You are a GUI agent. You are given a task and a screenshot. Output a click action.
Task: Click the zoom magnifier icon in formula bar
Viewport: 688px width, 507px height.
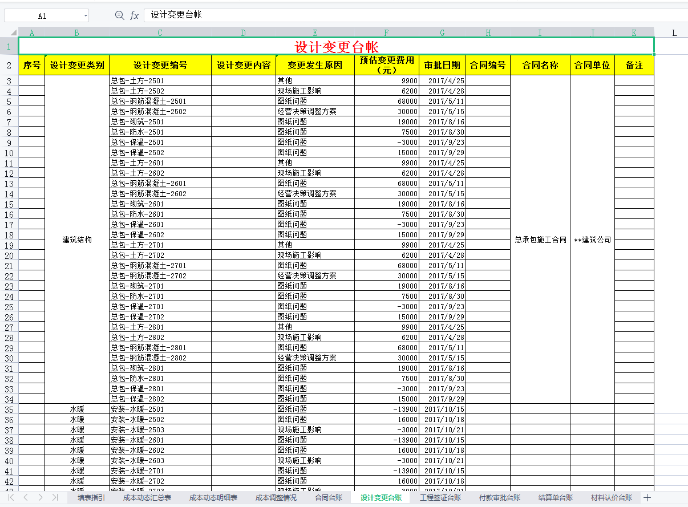[119, 15]
